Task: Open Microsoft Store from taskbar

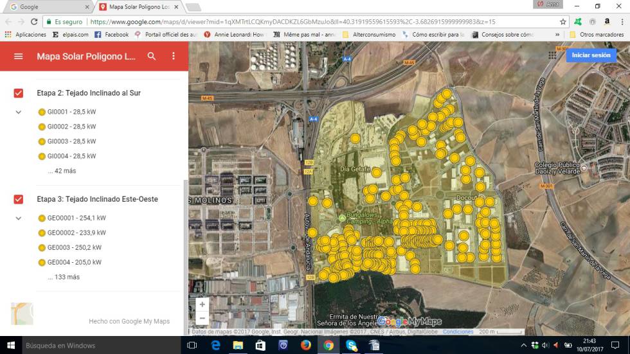Action: tap(260, 345)
